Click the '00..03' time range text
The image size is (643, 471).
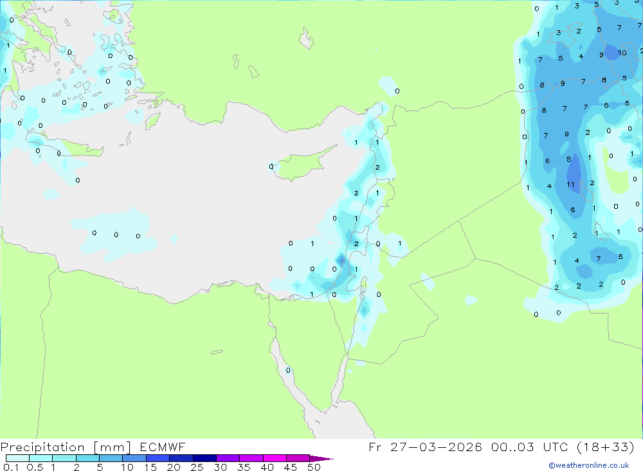512,447
